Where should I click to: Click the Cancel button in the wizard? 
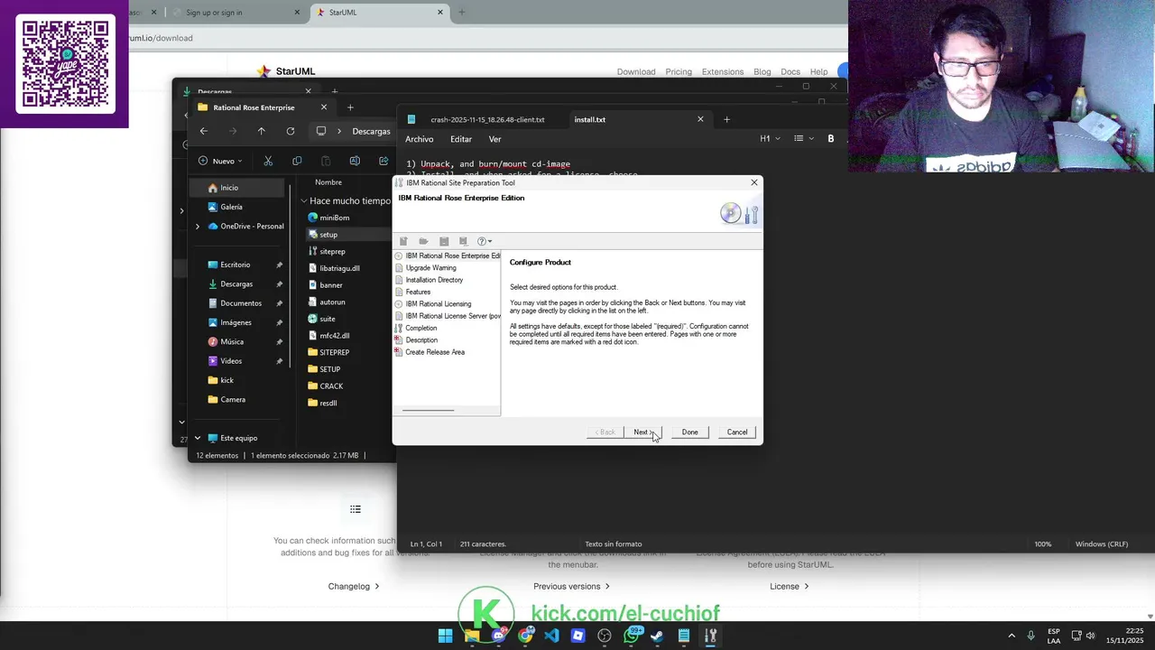click(737, 432)
